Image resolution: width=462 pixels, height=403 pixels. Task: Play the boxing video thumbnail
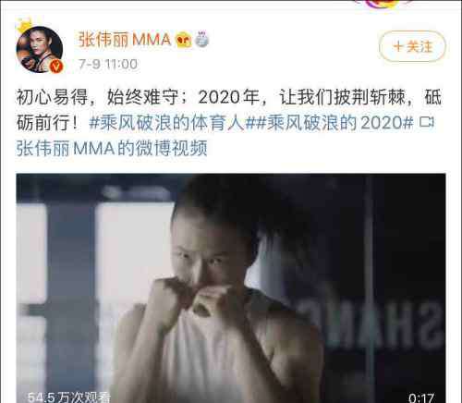231,288
